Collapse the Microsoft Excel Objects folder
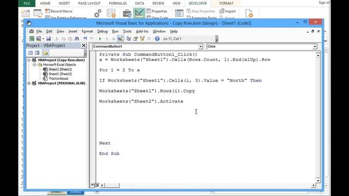This screenshot has height=196, width=349. coord(34,65)
